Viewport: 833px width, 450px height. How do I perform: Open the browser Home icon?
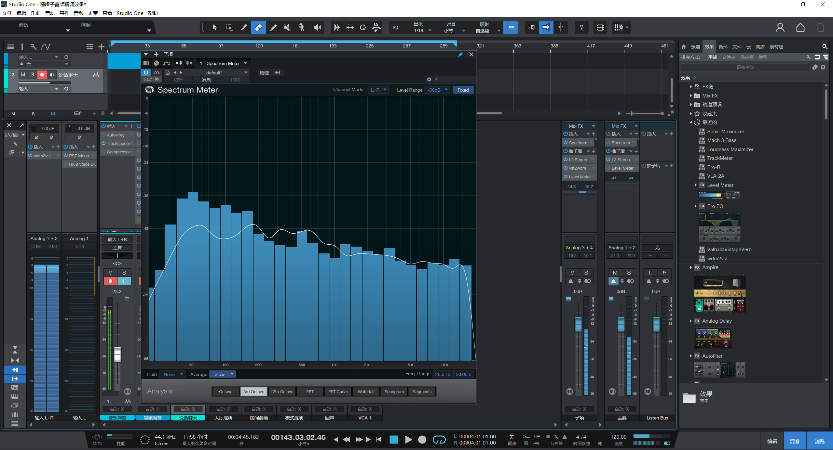[x=684, y=47]
